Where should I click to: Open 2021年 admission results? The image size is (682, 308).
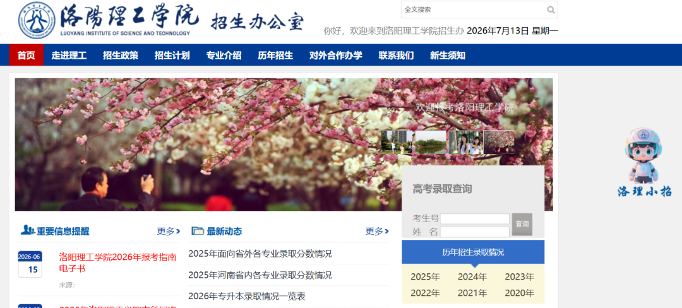472,293
